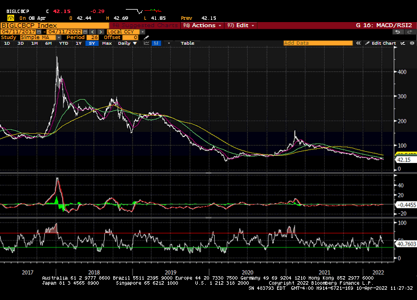
Task: Click the 2021 year label on time axis
Action: pyautogui.click(x=324, y=272)
